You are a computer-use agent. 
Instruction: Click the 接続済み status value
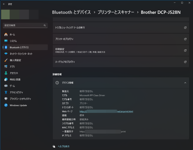pyautogui.click(x=84, y=119)
